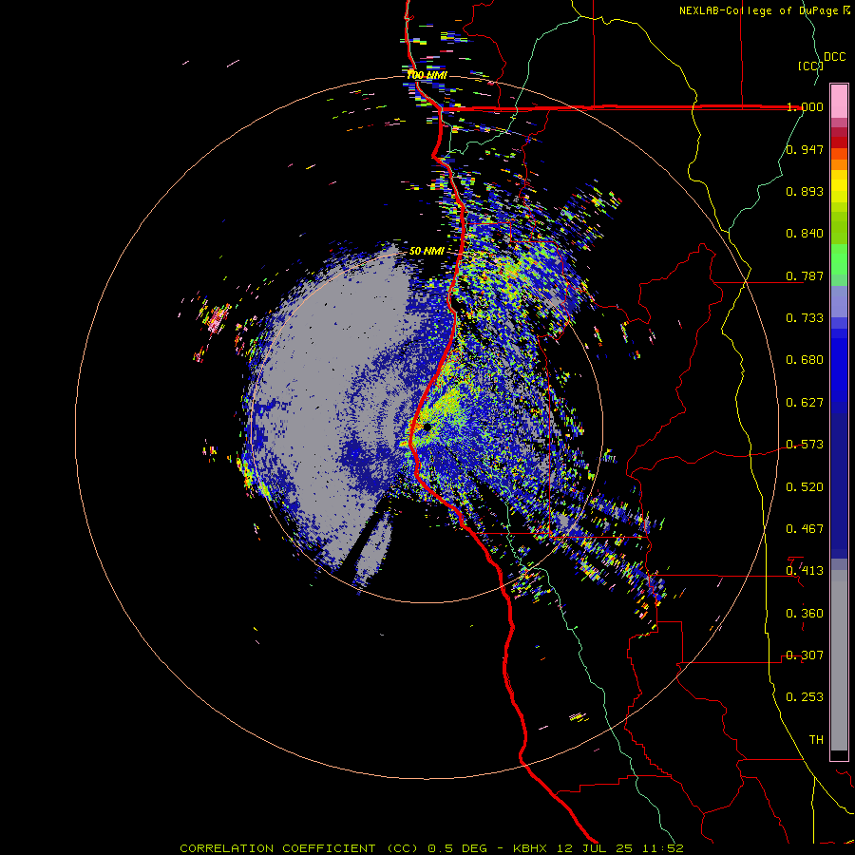Pick the lavender color bar segment
This screenshot has width=855, height=855.
coord(839,301)
